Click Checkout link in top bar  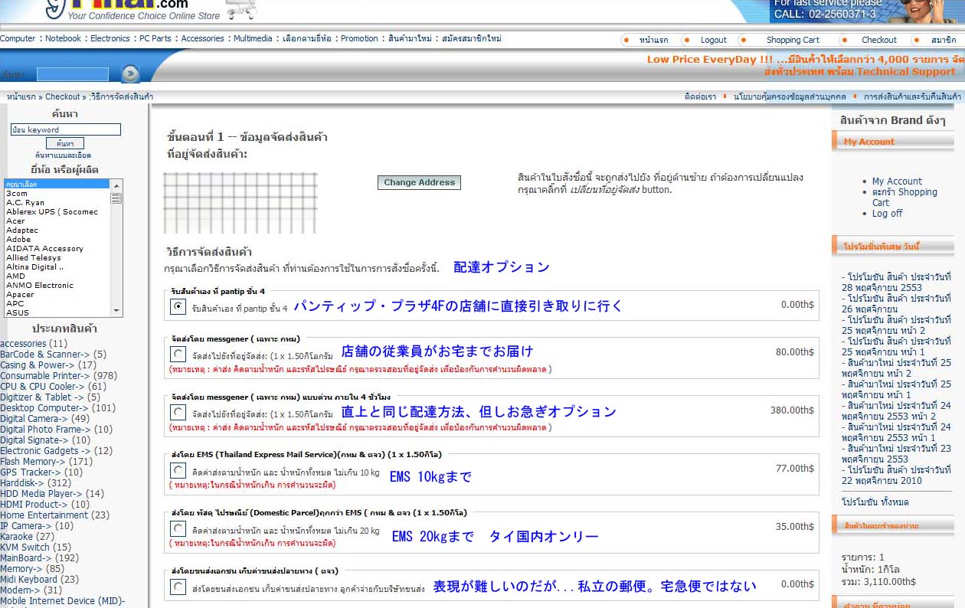point(879,40)
